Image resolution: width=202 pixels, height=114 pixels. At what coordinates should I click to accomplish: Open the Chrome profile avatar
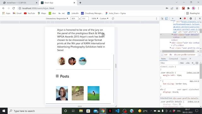193,8
